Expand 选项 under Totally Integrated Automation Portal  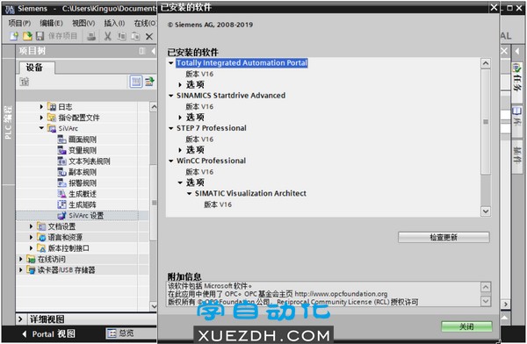pos(180,84)
